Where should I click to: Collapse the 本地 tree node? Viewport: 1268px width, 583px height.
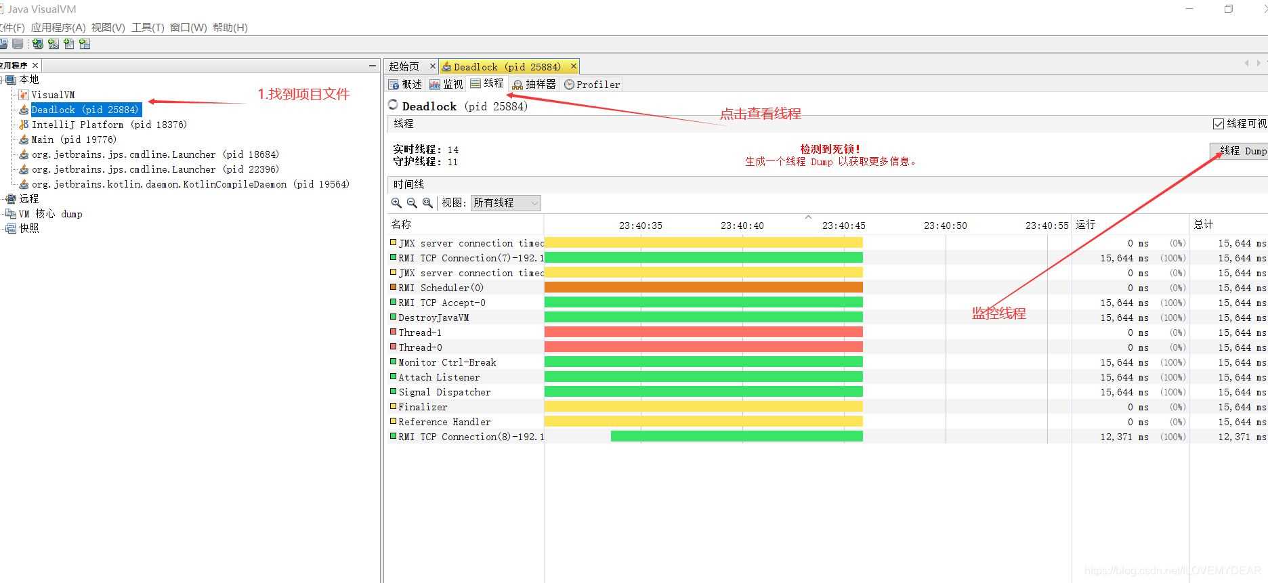pyautogui.click(x=2, y=80)
